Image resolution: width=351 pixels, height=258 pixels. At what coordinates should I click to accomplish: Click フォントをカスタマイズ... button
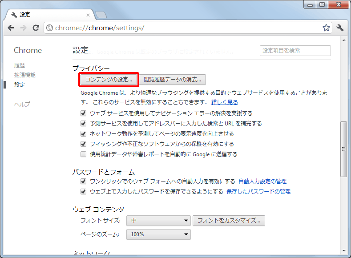coord(229,221)
